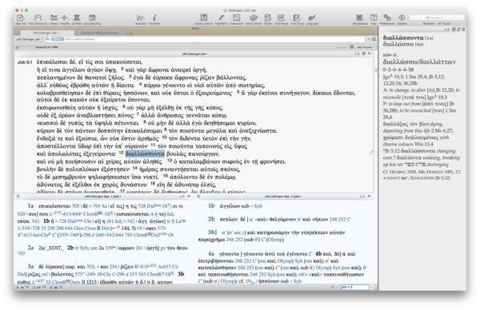Close the LXX Göttingen App. 2 pane
This screenshot has height=310, width=480.
point(198,197)
